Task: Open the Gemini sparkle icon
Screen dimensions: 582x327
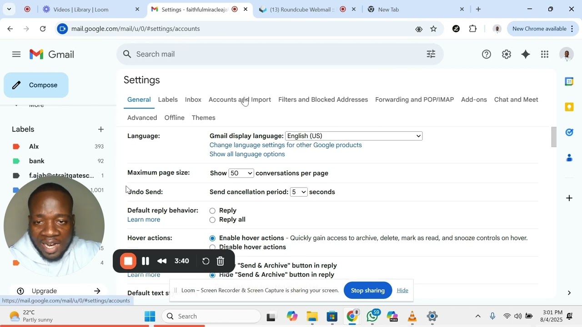Action: tap(526, 54)
